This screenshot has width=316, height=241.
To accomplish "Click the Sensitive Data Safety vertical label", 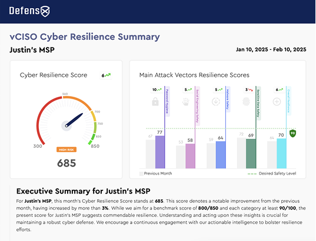I will [x=258, y=103].
